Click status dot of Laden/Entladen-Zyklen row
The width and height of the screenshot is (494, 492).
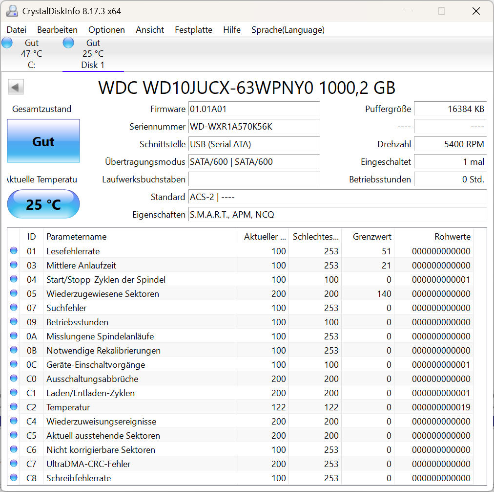click(14, 393)
